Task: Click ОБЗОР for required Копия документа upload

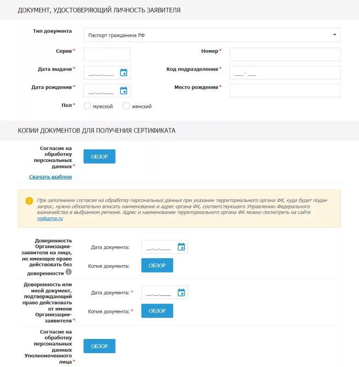Action: 157,311
